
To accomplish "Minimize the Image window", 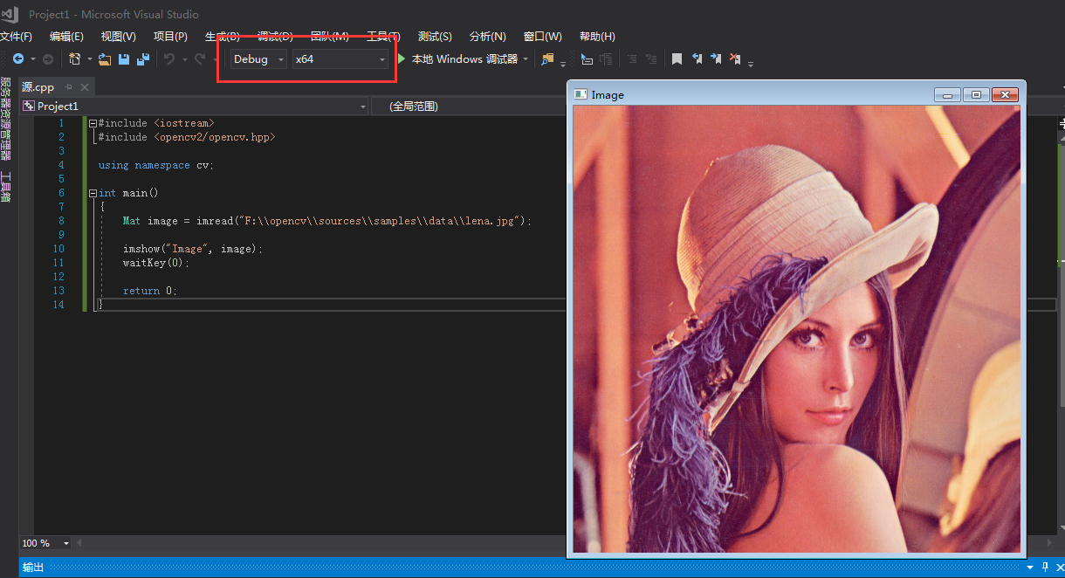I will click(x=947, y=94).
